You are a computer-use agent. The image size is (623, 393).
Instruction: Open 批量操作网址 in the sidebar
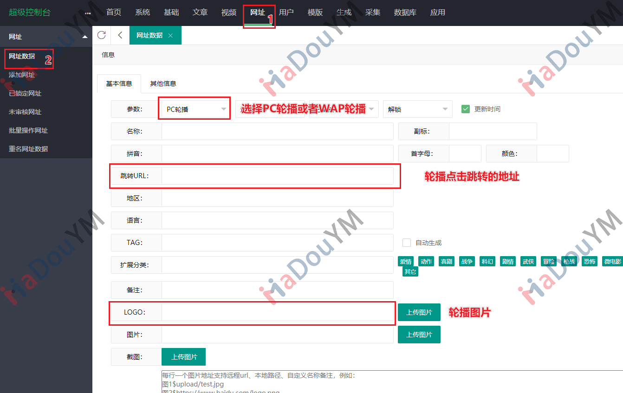pyautogui.click(x=28, y=130)
